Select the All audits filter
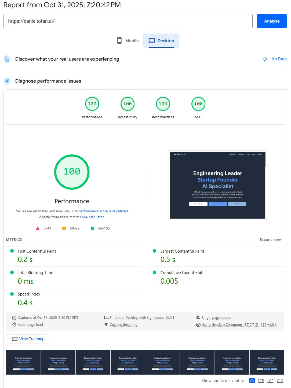 (252, 381)
